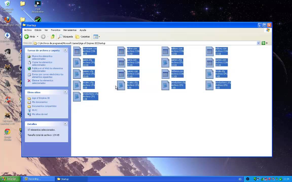Select the game.con file icon
Image resolution: width=292 pixels, height=182 pixels.
pyautogui.click(x=121, y=63)
